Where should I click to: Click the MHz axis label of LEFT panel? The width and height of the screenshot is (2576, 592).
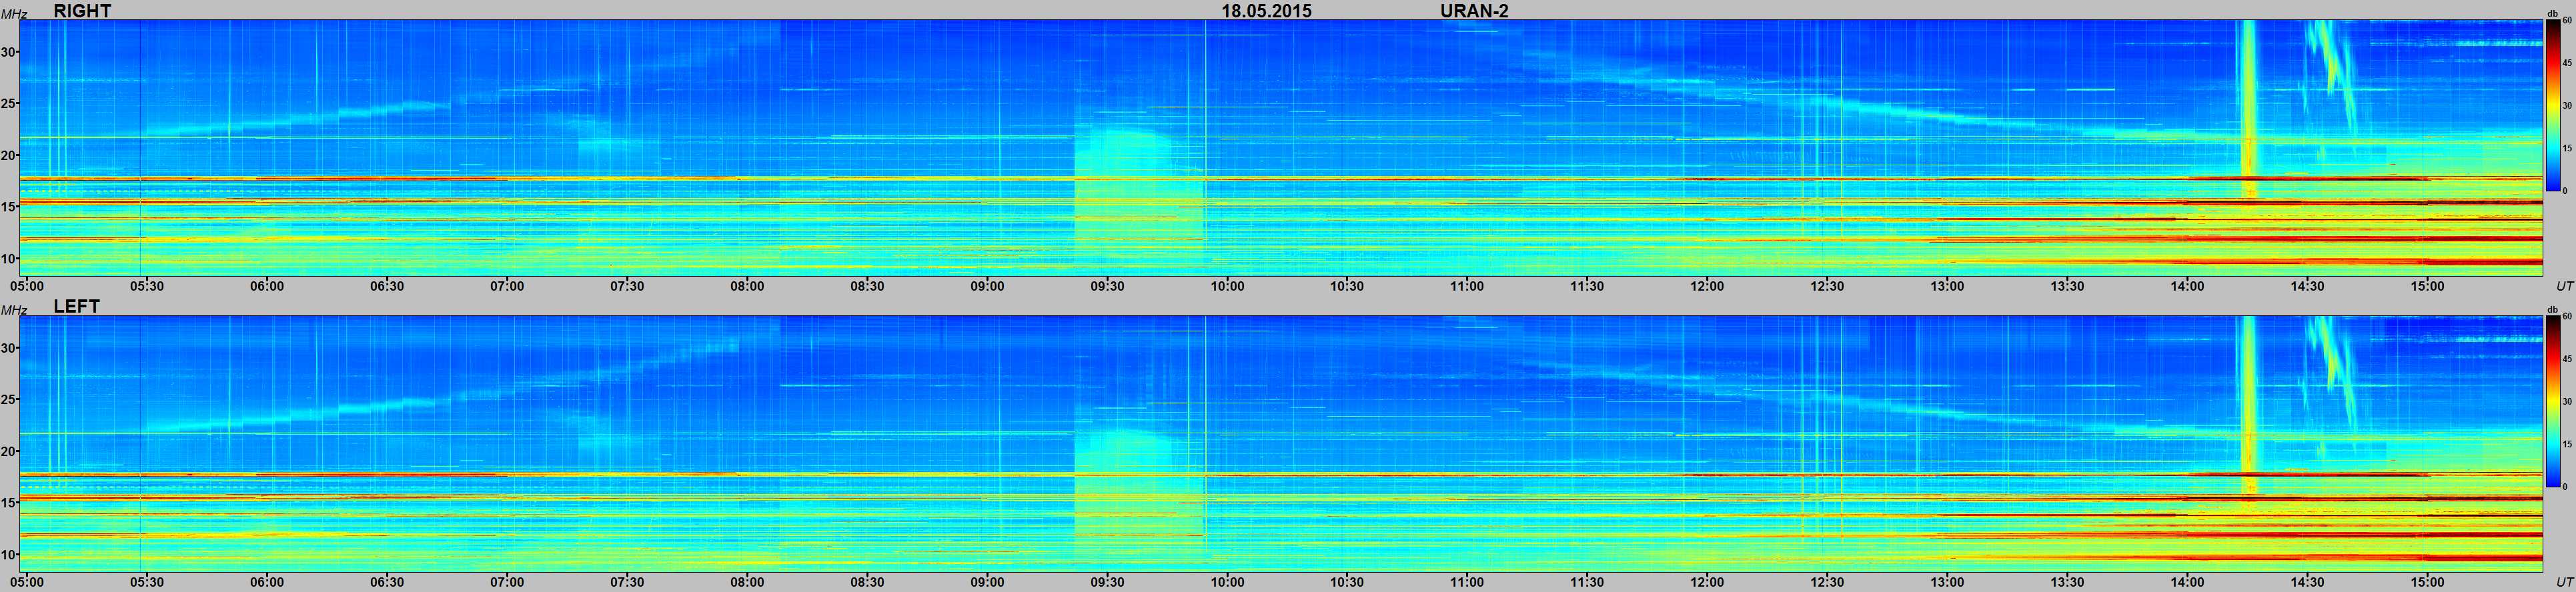[x=13, y=310]
